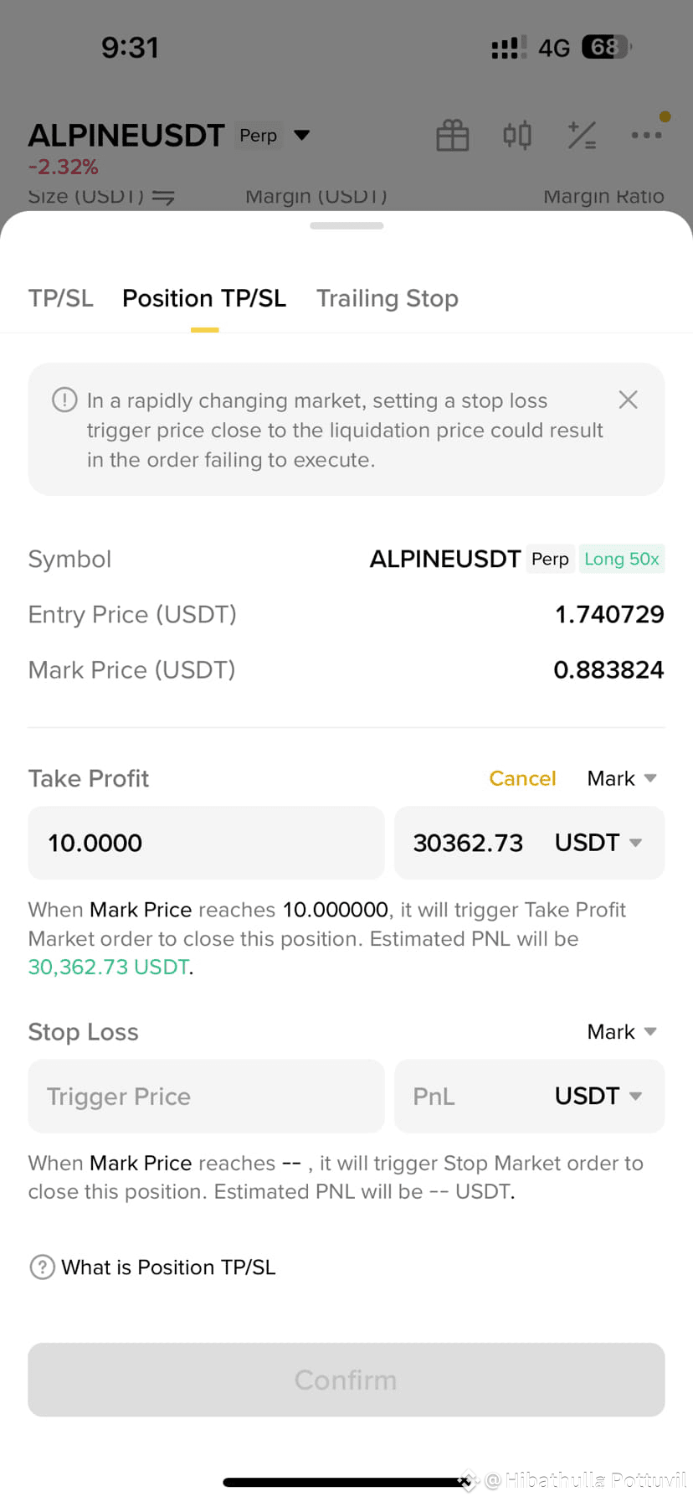693x1502 pixels.
Task: Switch to the Trailing Stop tab
Action: click(388, 298)
